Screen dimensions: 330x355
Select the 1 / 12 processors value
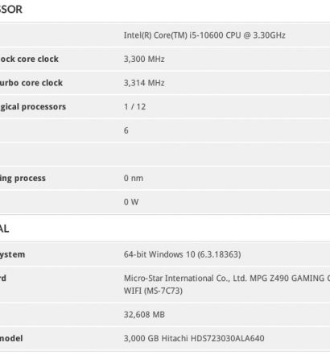pos(134,107)
